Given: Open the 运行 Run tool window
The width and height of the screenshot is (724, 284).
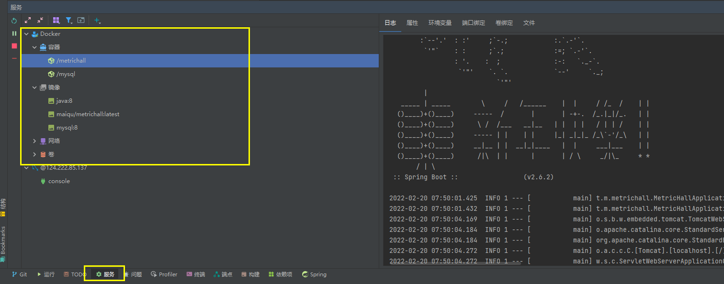Looking at the screenshot, I should (46, 274).
